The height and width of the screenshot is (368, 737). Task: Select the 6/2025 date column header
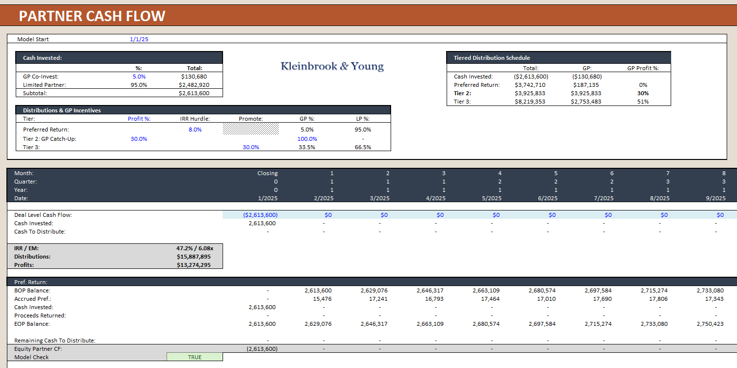[x=547, y=198]
